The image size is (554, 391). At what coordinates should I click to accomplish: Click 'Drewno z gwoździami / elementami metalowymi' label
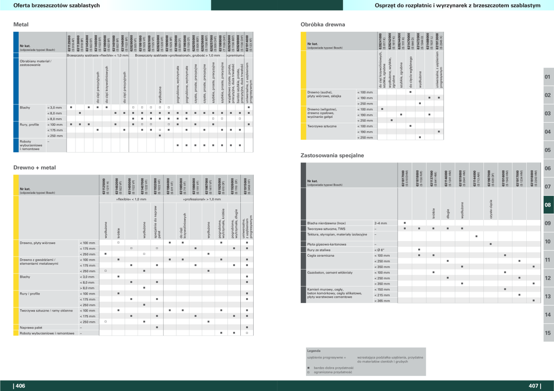(x=39, y=262)
